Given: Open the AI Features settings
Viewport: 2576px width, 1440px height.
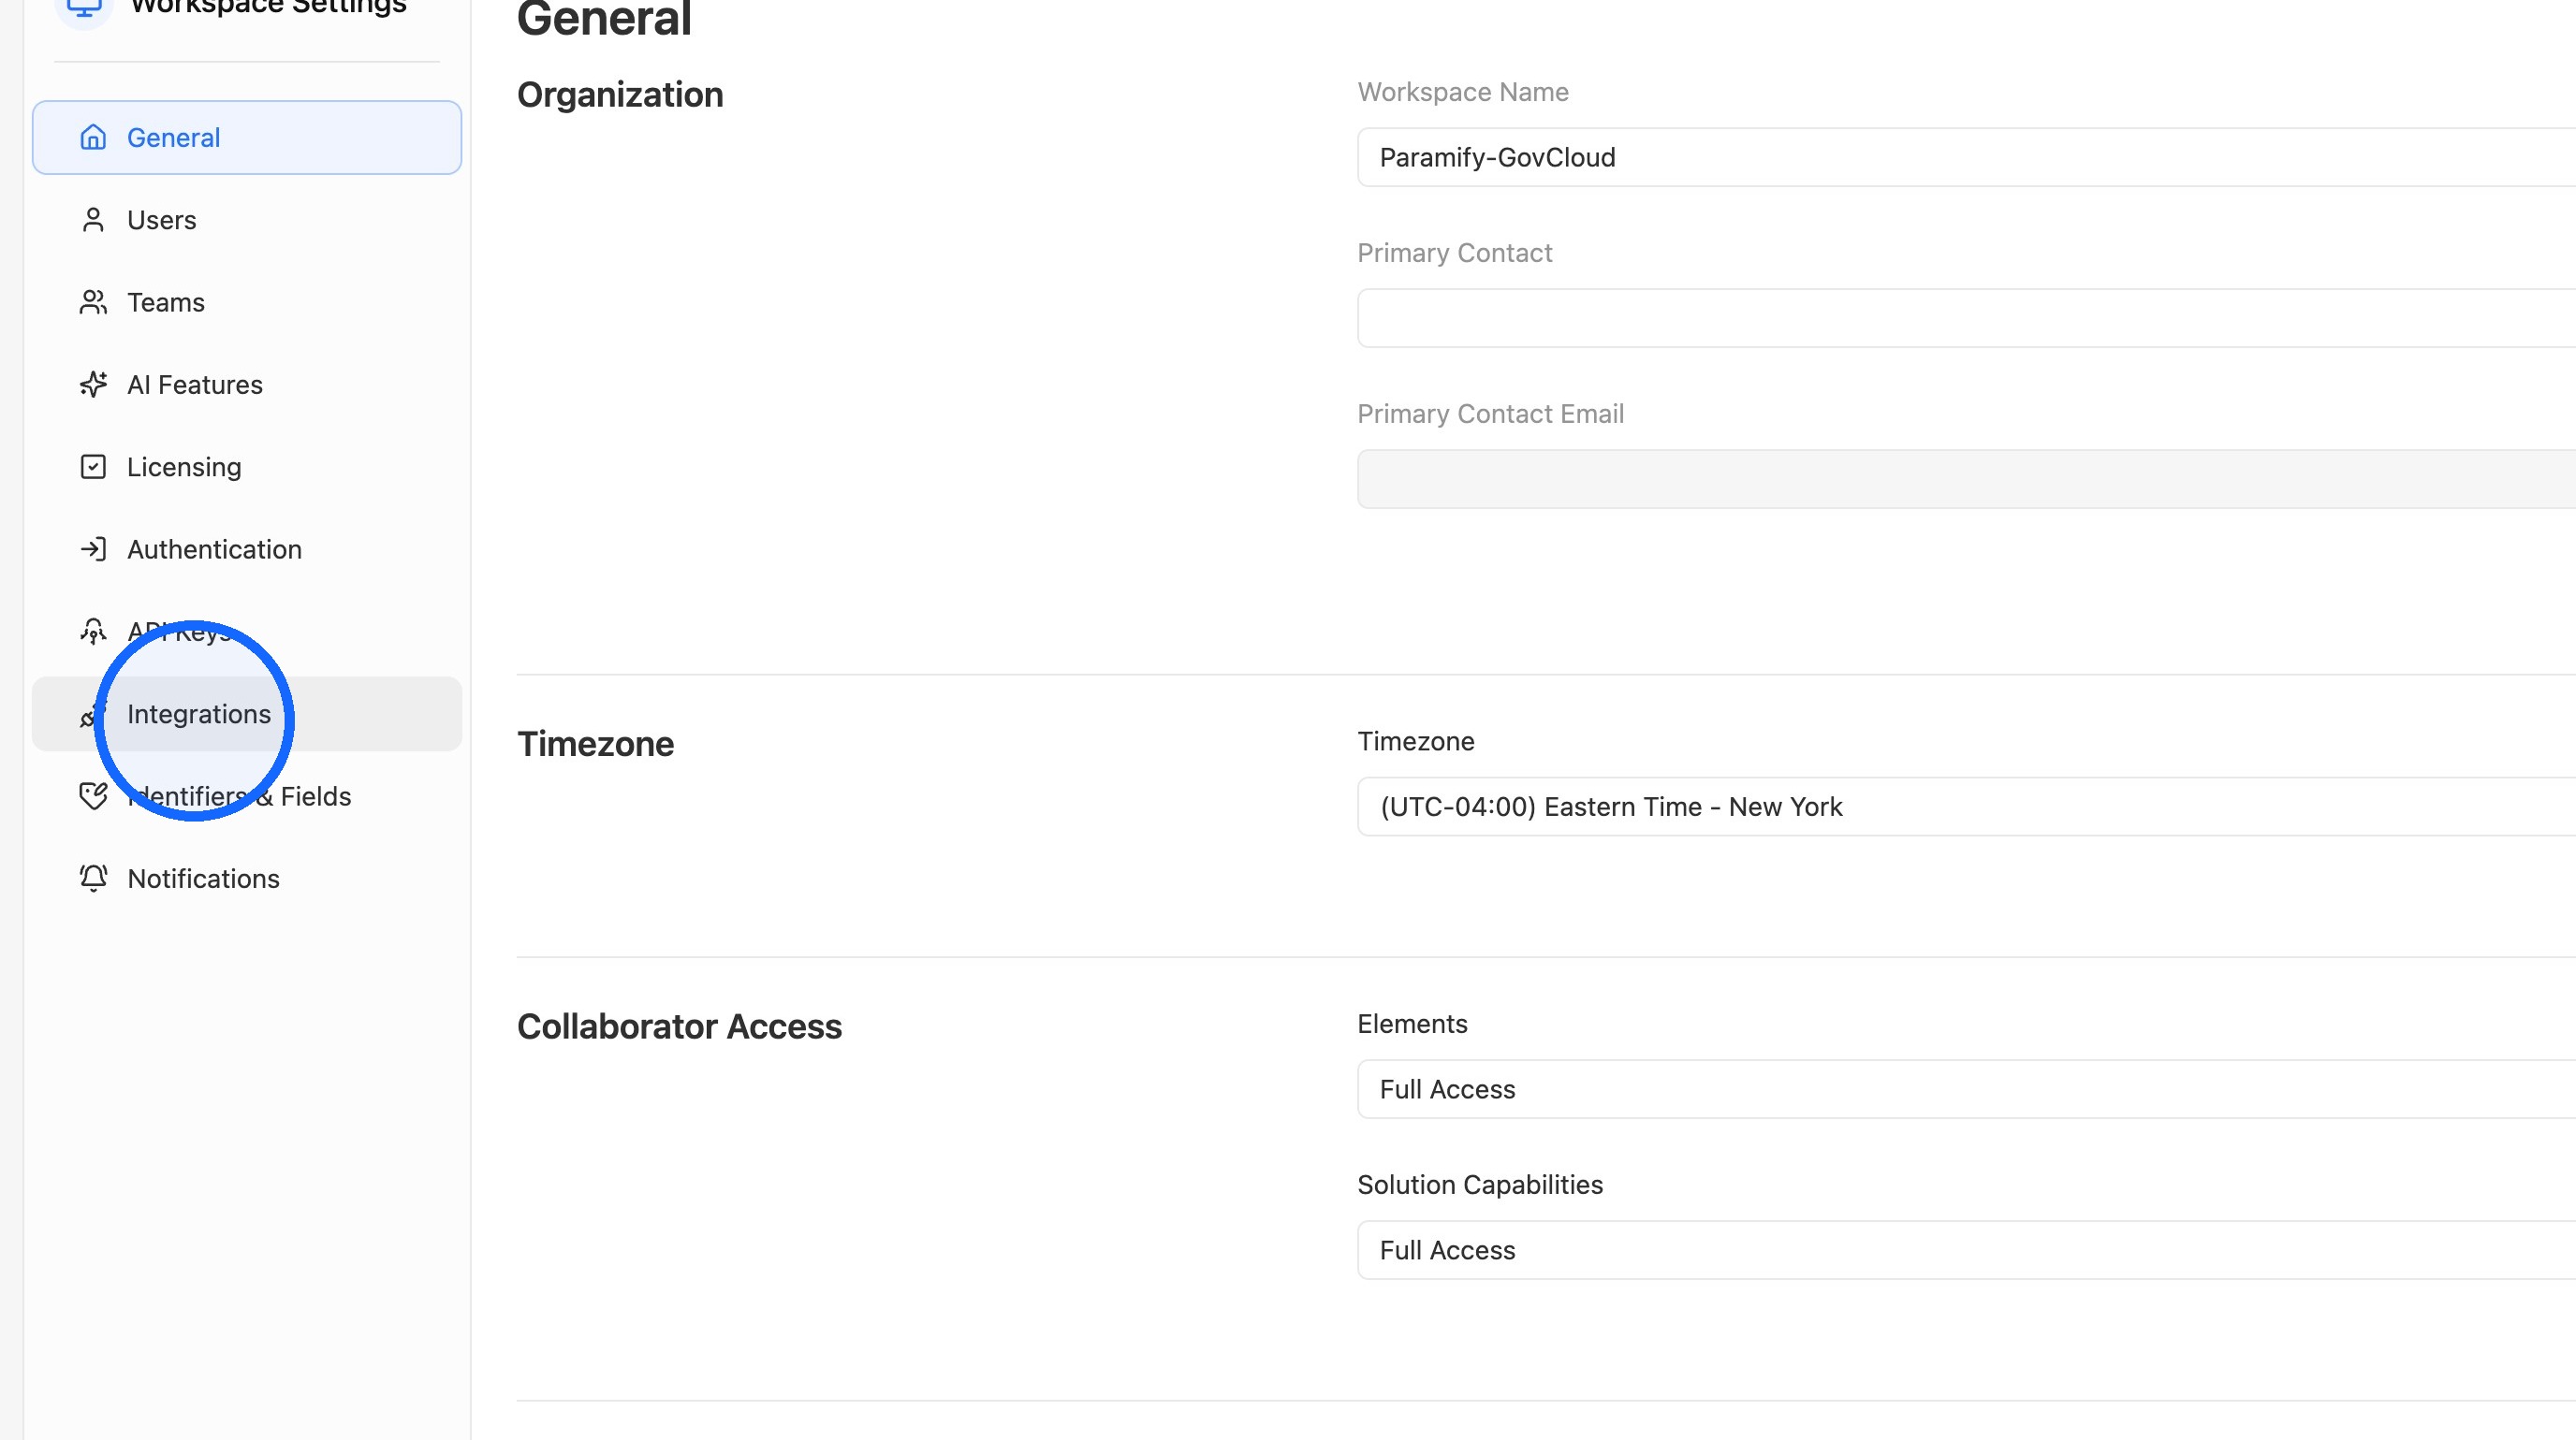Looking at the screenshot, I should [x=247, y=385].
